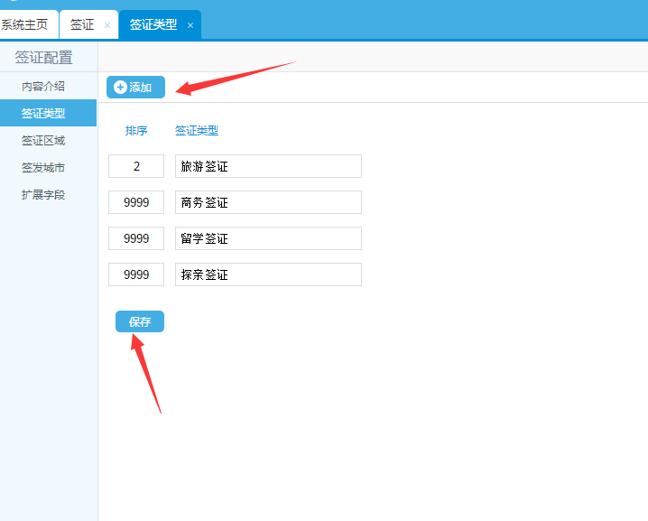Select 签证类型 in the left sidebar

pyautogui.click(x=43, y=114)
